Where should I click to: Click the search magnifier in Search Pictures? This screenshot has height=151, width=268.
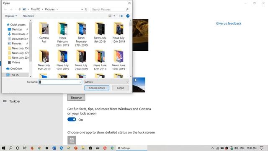127,9
